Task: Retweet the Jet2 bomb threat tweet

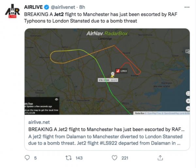Action: click(x=69, y=158)
